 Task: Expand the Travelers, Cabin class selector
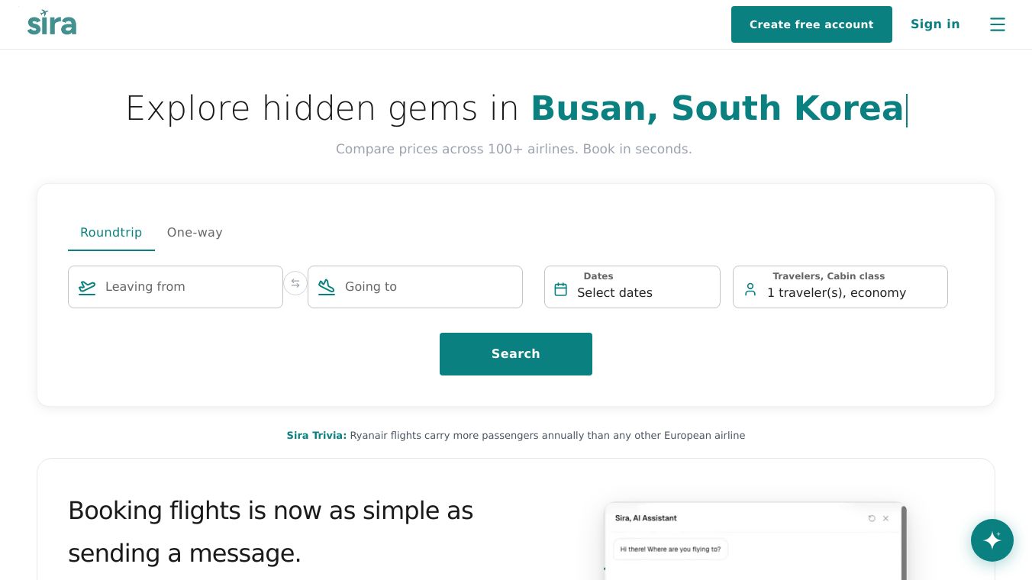[x=840, y=287]
